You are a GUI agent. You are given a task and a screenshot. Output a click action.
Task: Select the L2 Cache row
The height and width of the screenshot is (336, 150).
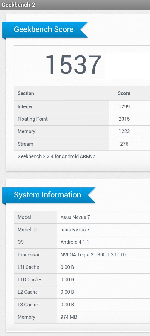82,292
